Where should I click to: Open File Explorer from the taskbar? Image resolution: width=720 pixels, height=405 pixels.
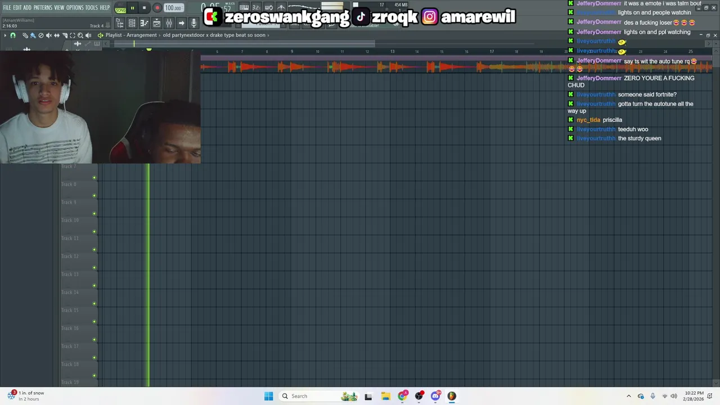click(x=385, y=396)
